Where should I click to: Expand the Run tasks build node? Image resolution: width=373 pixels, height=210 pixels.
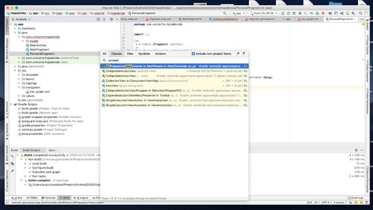[26, 176]
